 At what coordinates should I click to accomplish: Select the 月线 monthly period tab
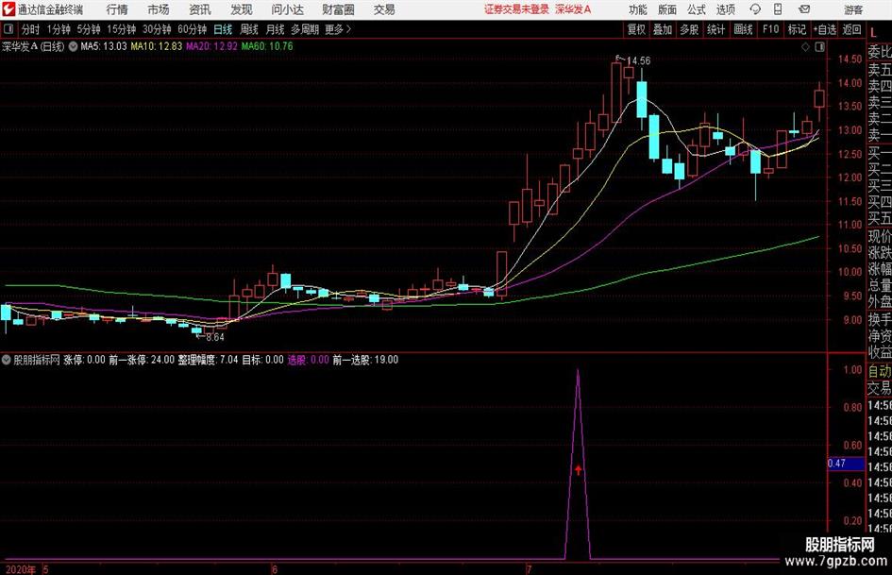275,29
